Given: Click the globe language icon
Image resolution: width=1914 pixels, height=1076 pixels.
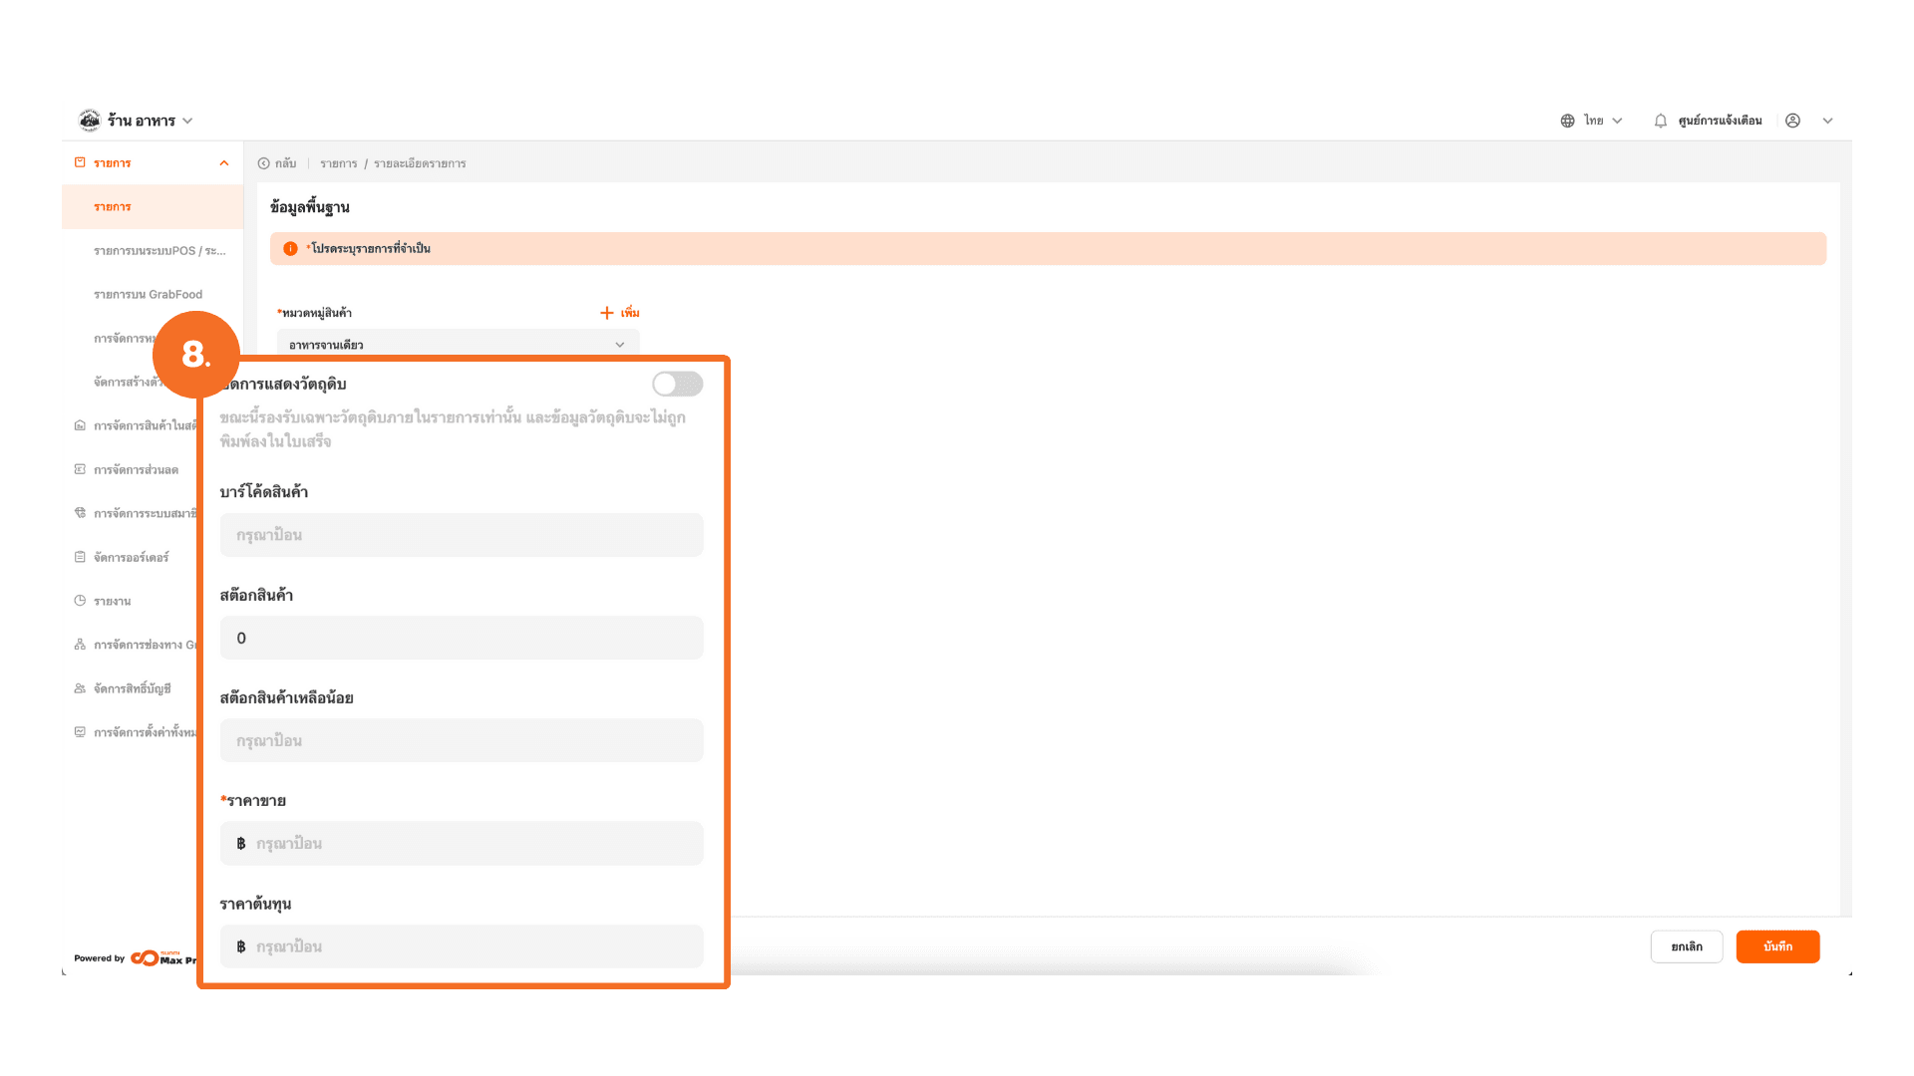Looking at the screenshot, I should tap(1567, 121).
